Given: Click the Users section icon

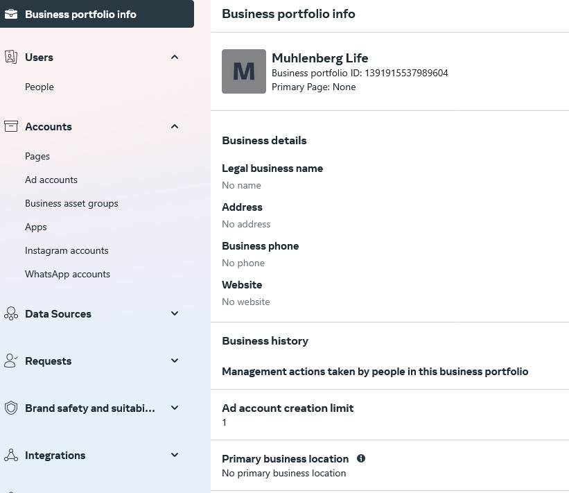Looking at the screenshot, I should click(x=11, y=57).
